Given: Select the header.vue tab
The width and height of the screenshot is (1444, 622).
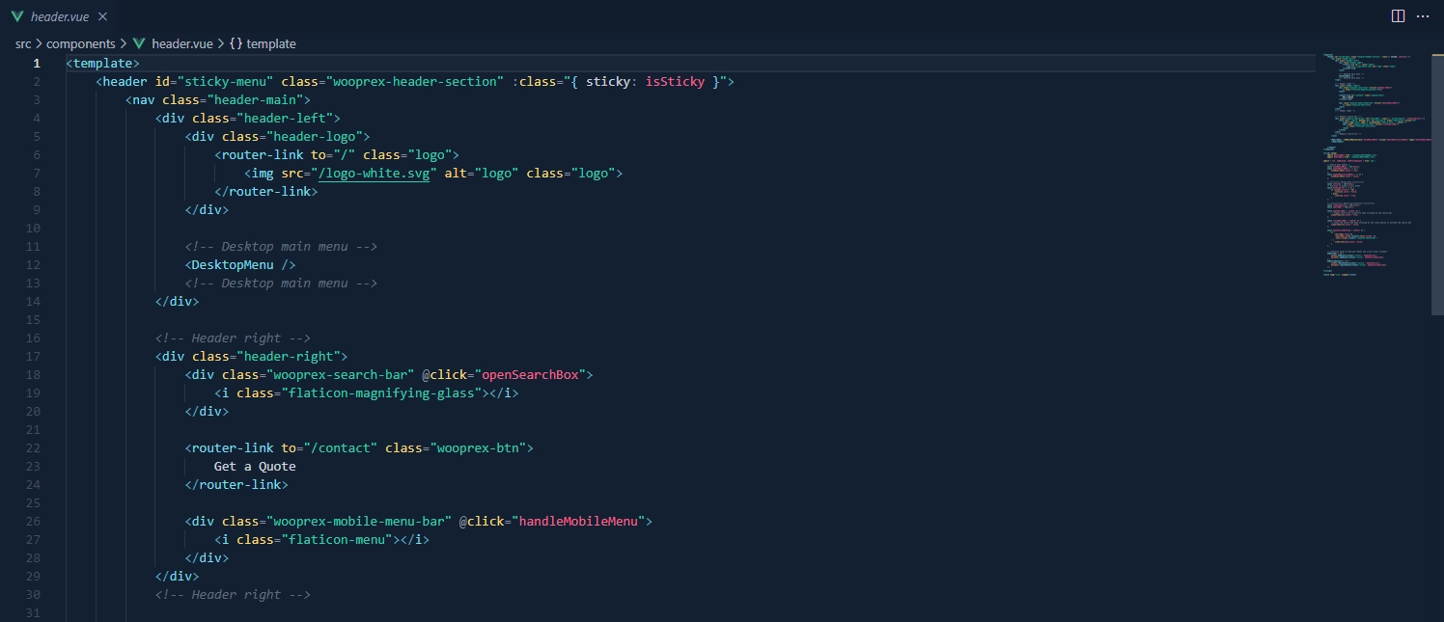Looking at the screenshot, I should click(x=60, y=15).
